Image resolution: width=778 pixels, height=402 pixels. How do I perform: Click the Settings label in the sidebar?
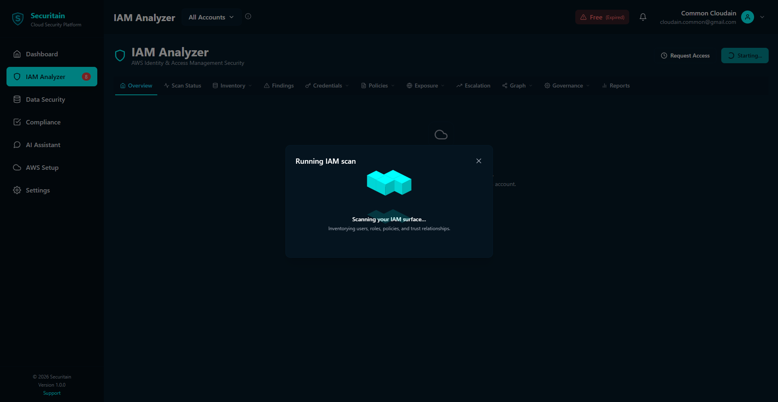(x=38, y=190)
